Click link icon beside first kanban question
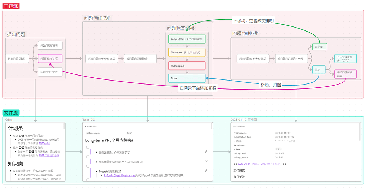 tap(206, 152)
